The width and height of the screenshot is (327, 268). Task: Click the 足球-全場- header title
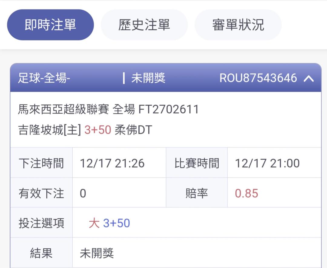click(44, 78)
